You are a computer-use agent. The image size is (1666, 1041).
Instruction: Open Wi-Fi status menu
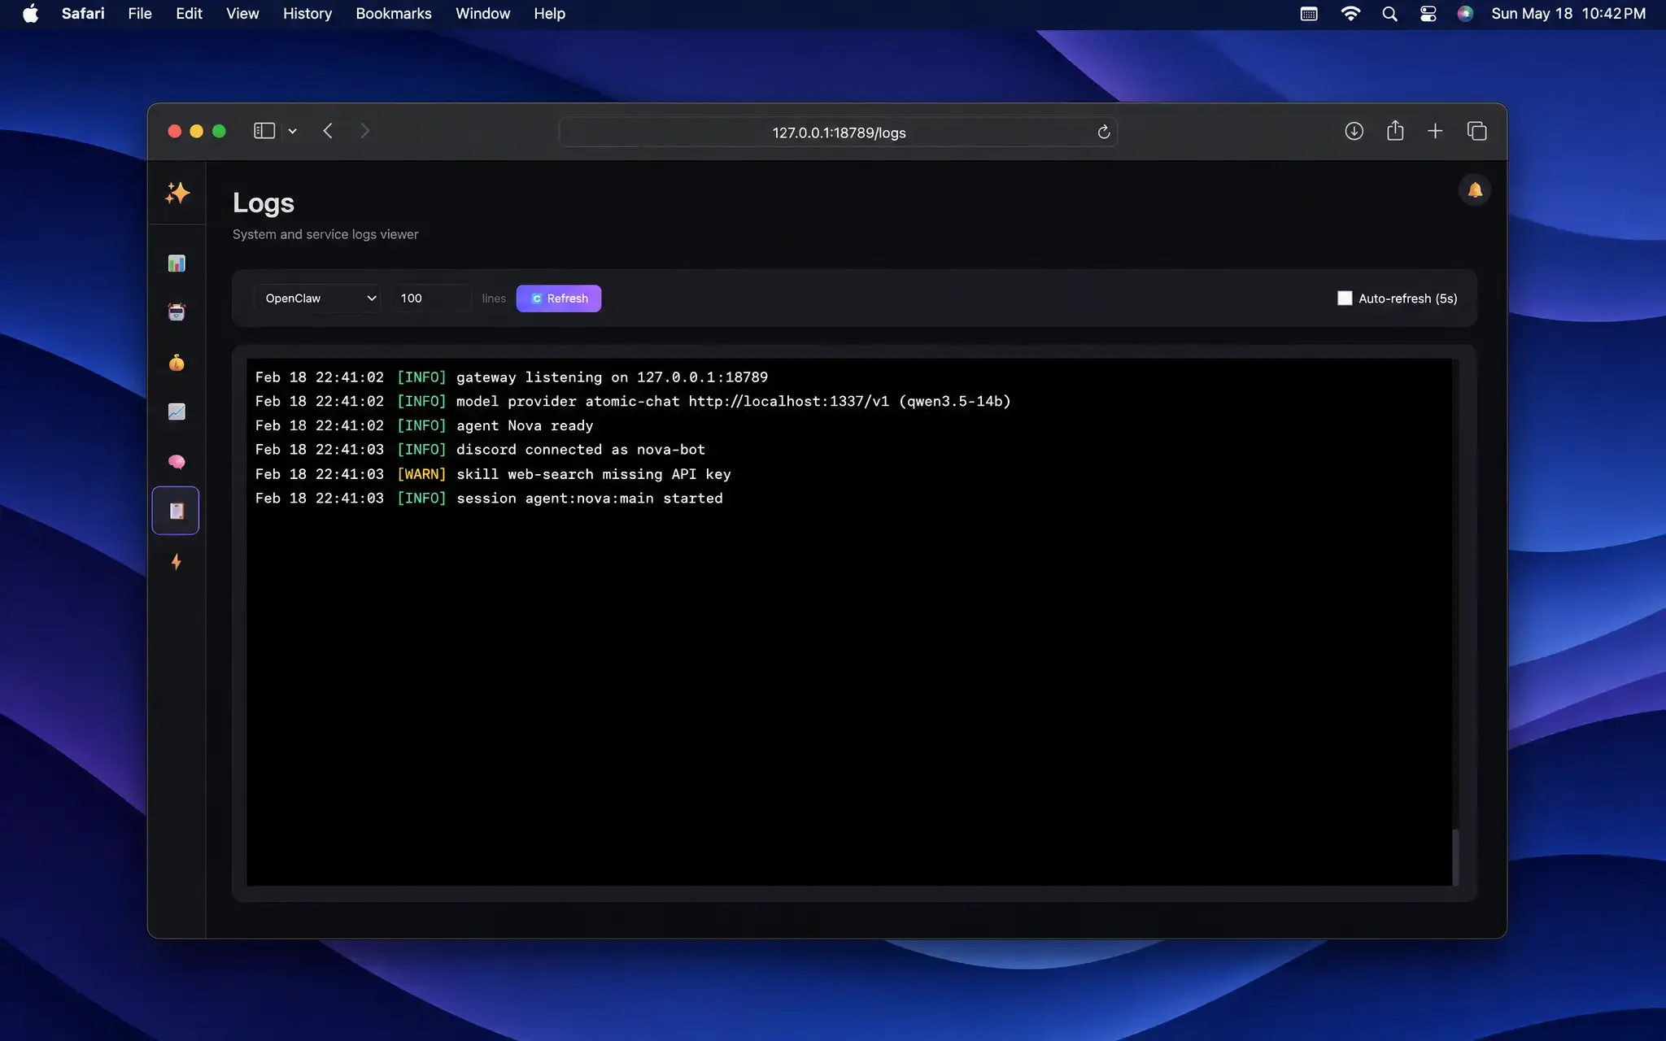click(1350, 14)
